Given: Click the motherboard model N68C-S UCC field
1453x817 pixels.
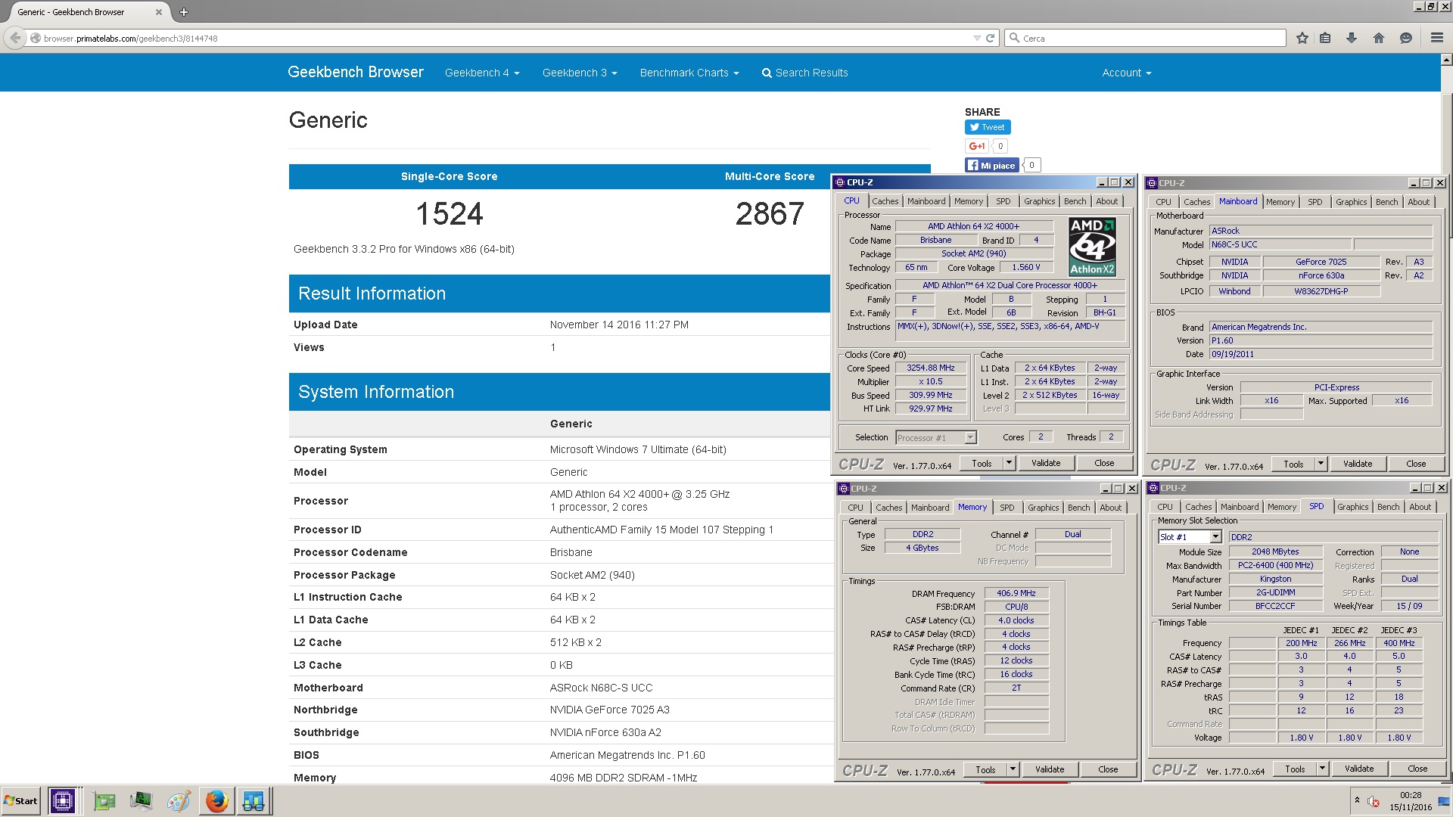Looking at the screenshot, I should [1280, 244].
